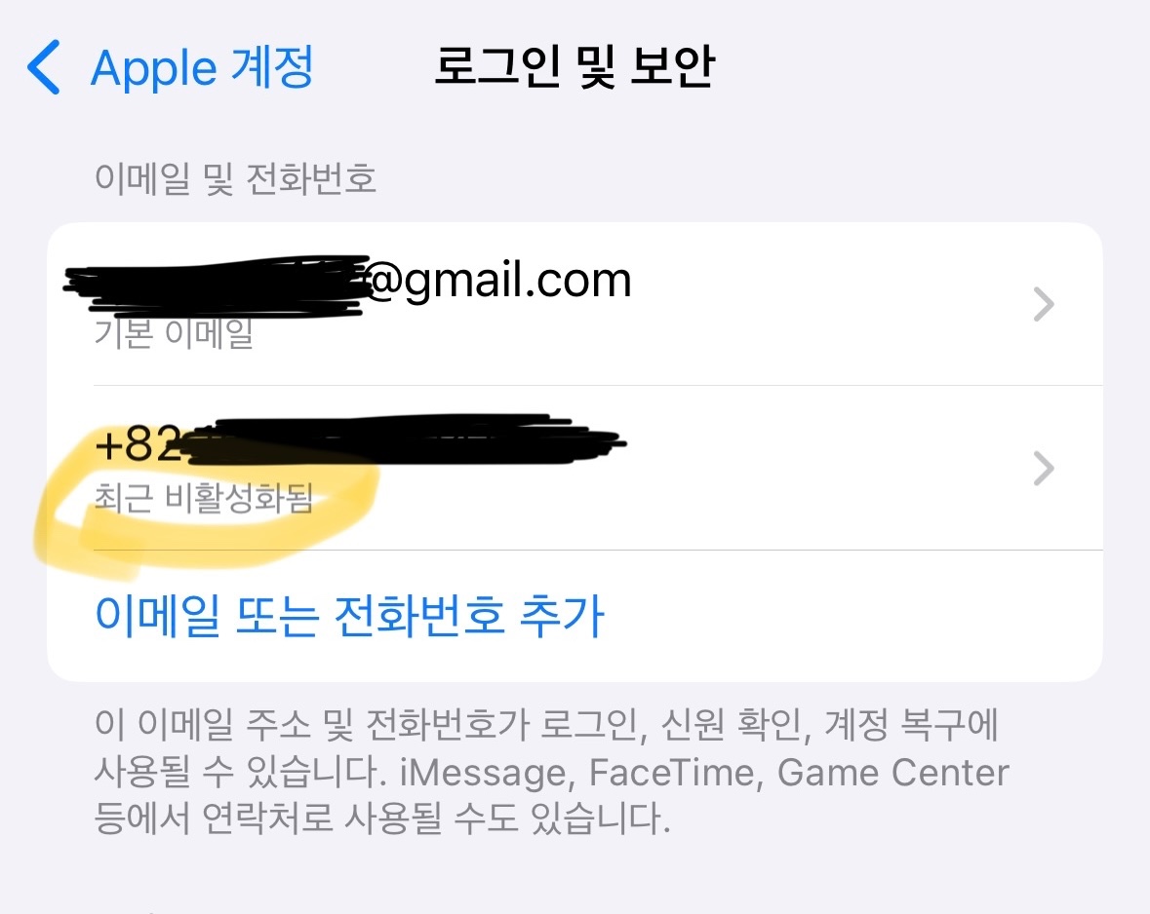Click the footer line starting 이 이메일 주소
Image resolution: width=1150 pixels, height=914 pixels.
[x=546, y=725]
